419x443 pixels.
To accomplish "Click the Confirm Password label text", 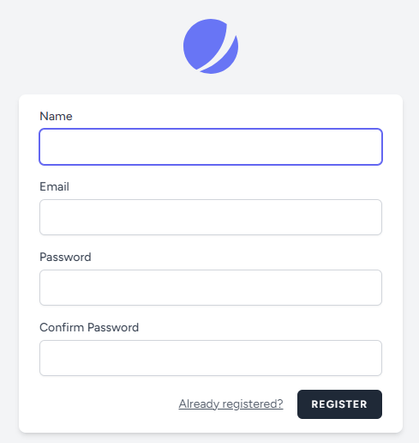I will 89,327.
